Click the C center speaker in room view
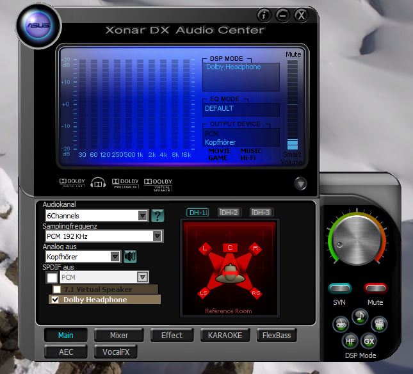 coord(230,248)
